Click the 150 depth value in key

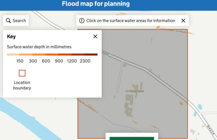point(20,61)
